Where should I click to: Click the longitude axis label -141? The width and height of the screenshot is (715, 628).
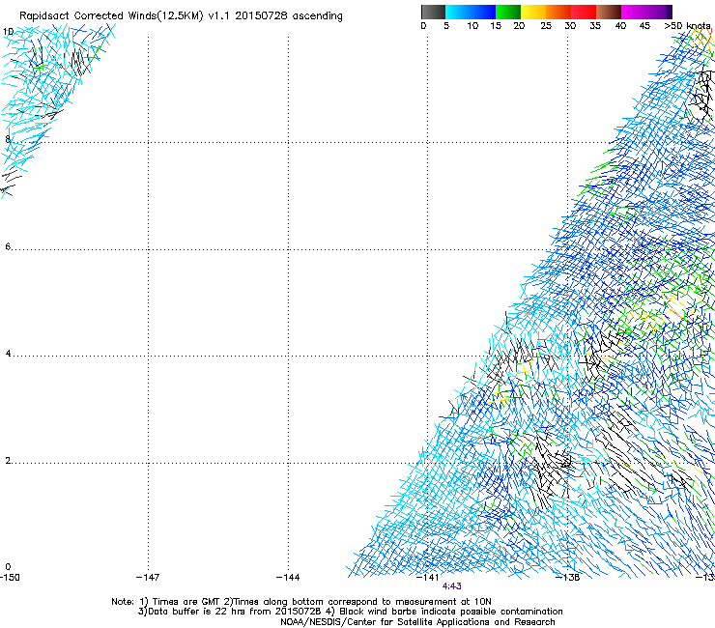pos(428,578)
